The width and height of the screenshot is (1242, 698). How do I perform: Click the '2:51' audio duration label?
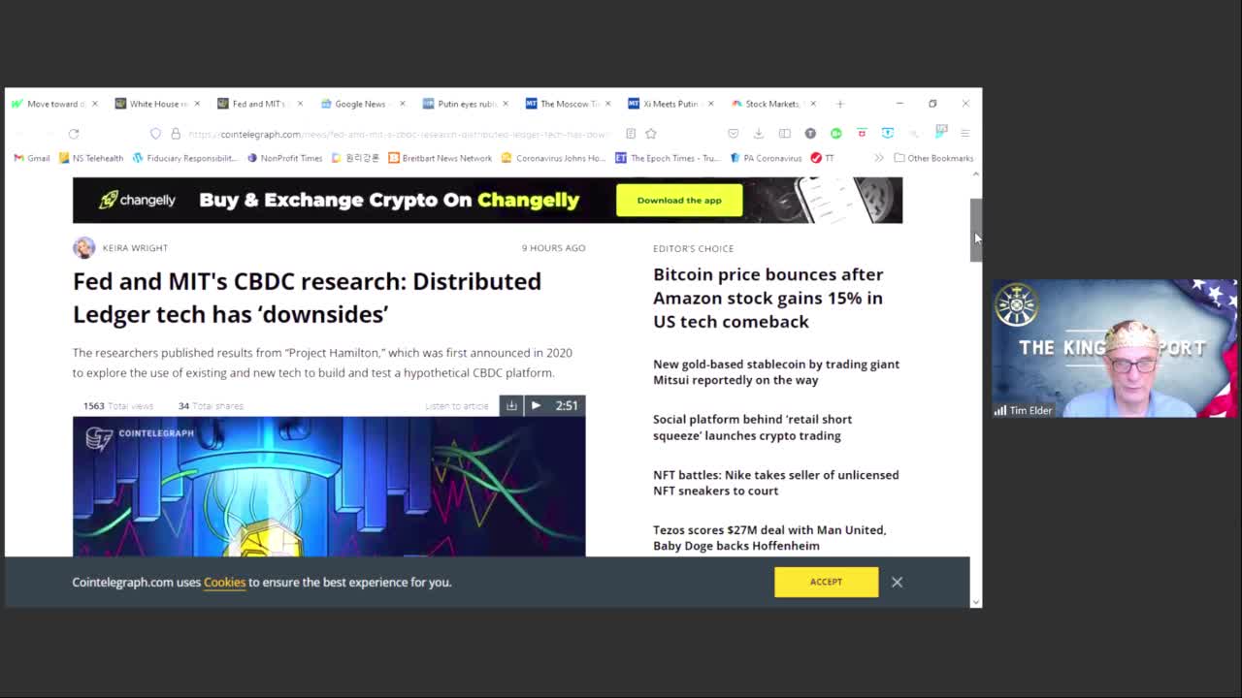pos(567,405)
